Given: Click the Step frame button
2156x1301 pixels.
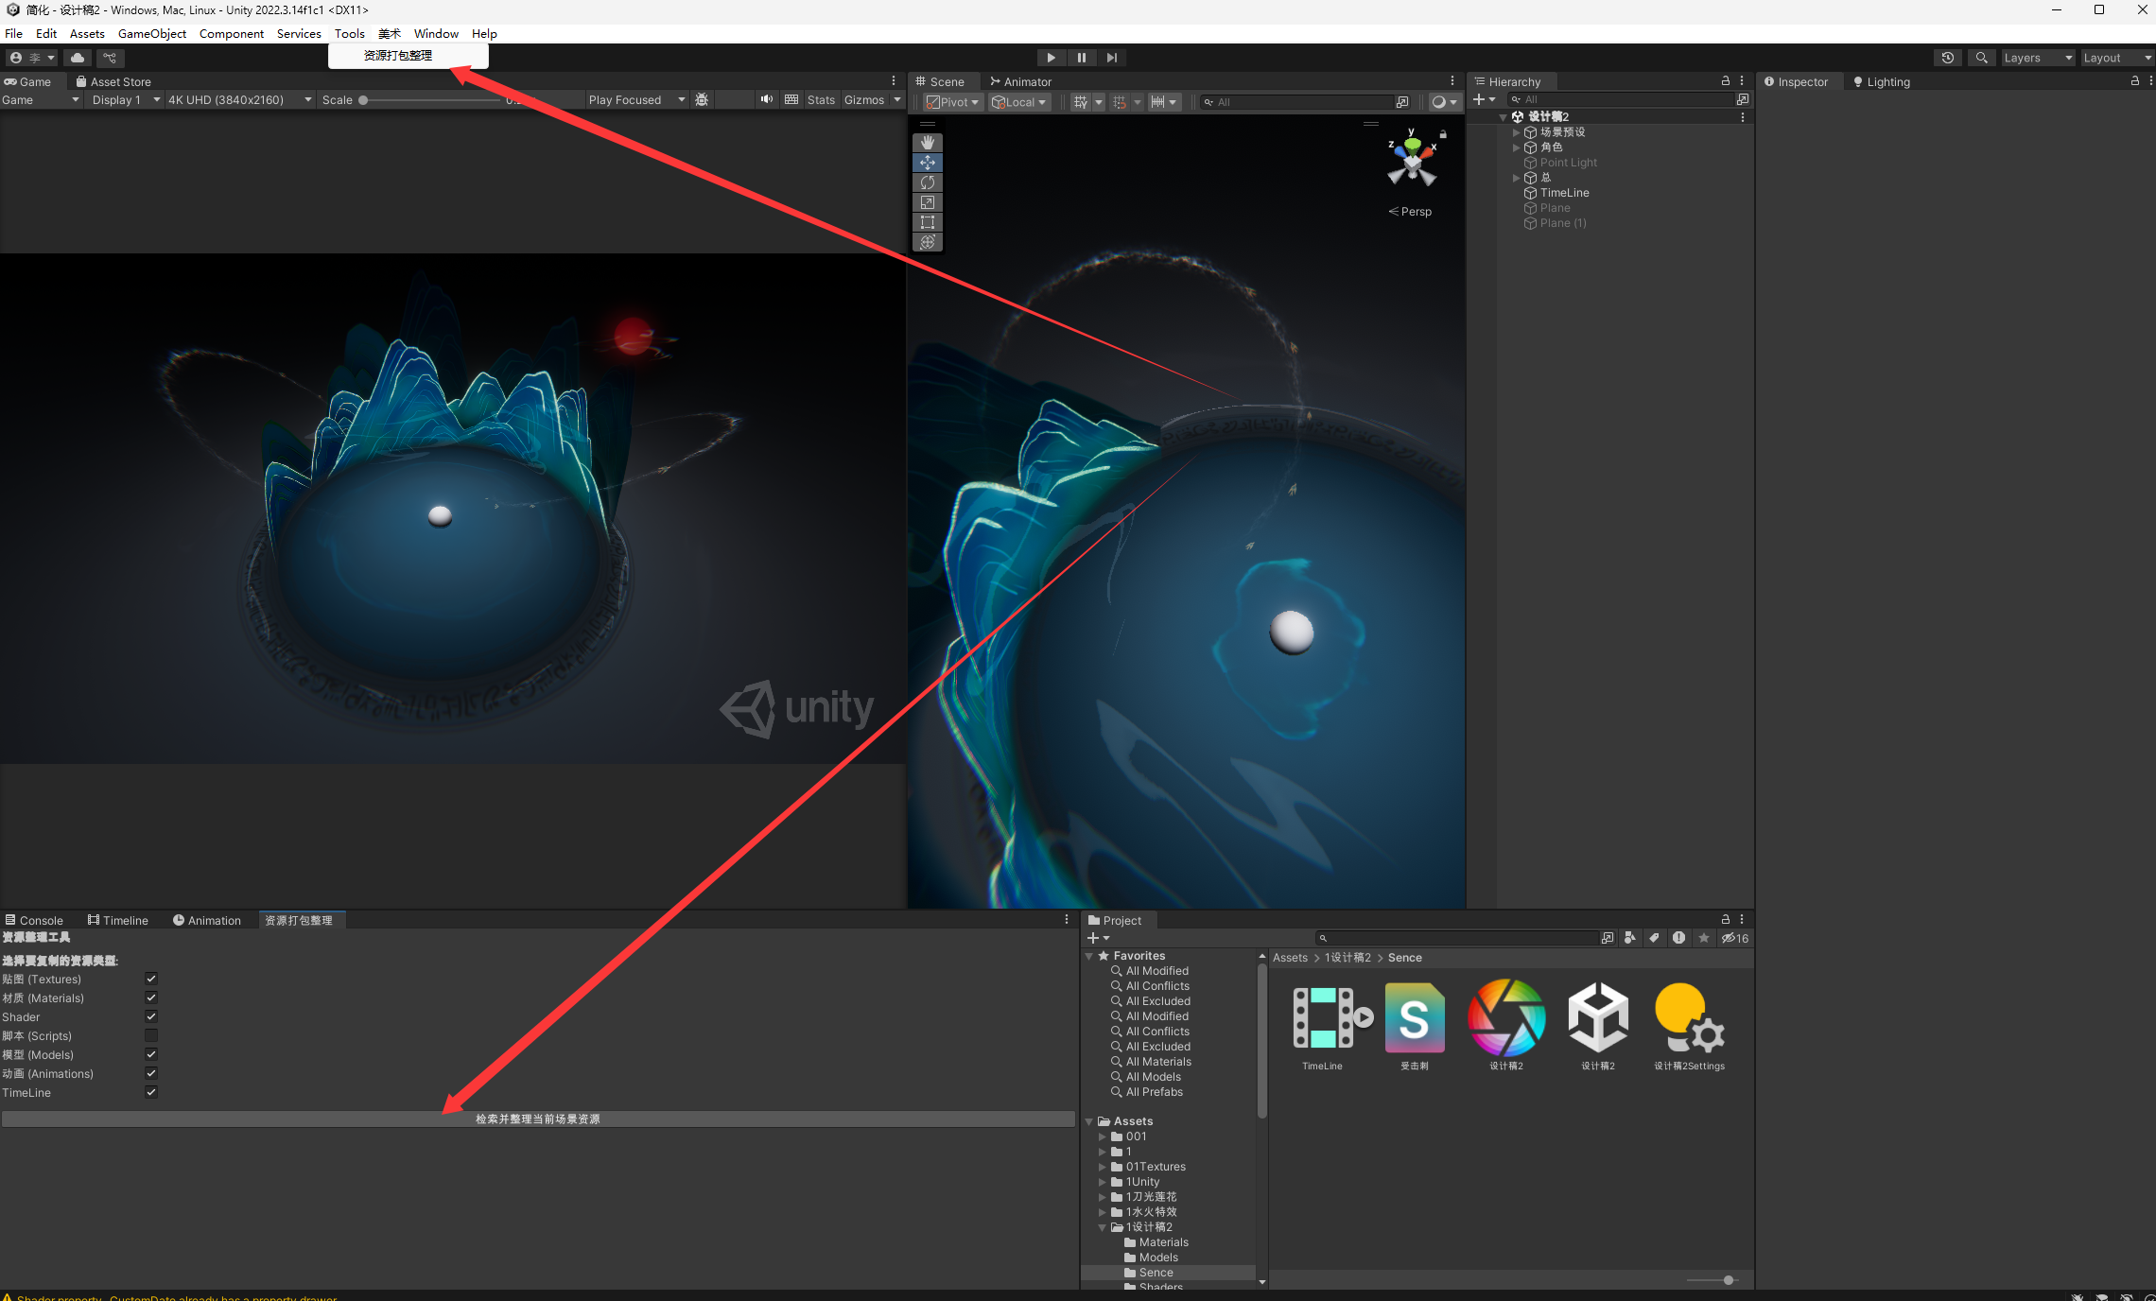Looking at the screenshot, I should 1112,58.
